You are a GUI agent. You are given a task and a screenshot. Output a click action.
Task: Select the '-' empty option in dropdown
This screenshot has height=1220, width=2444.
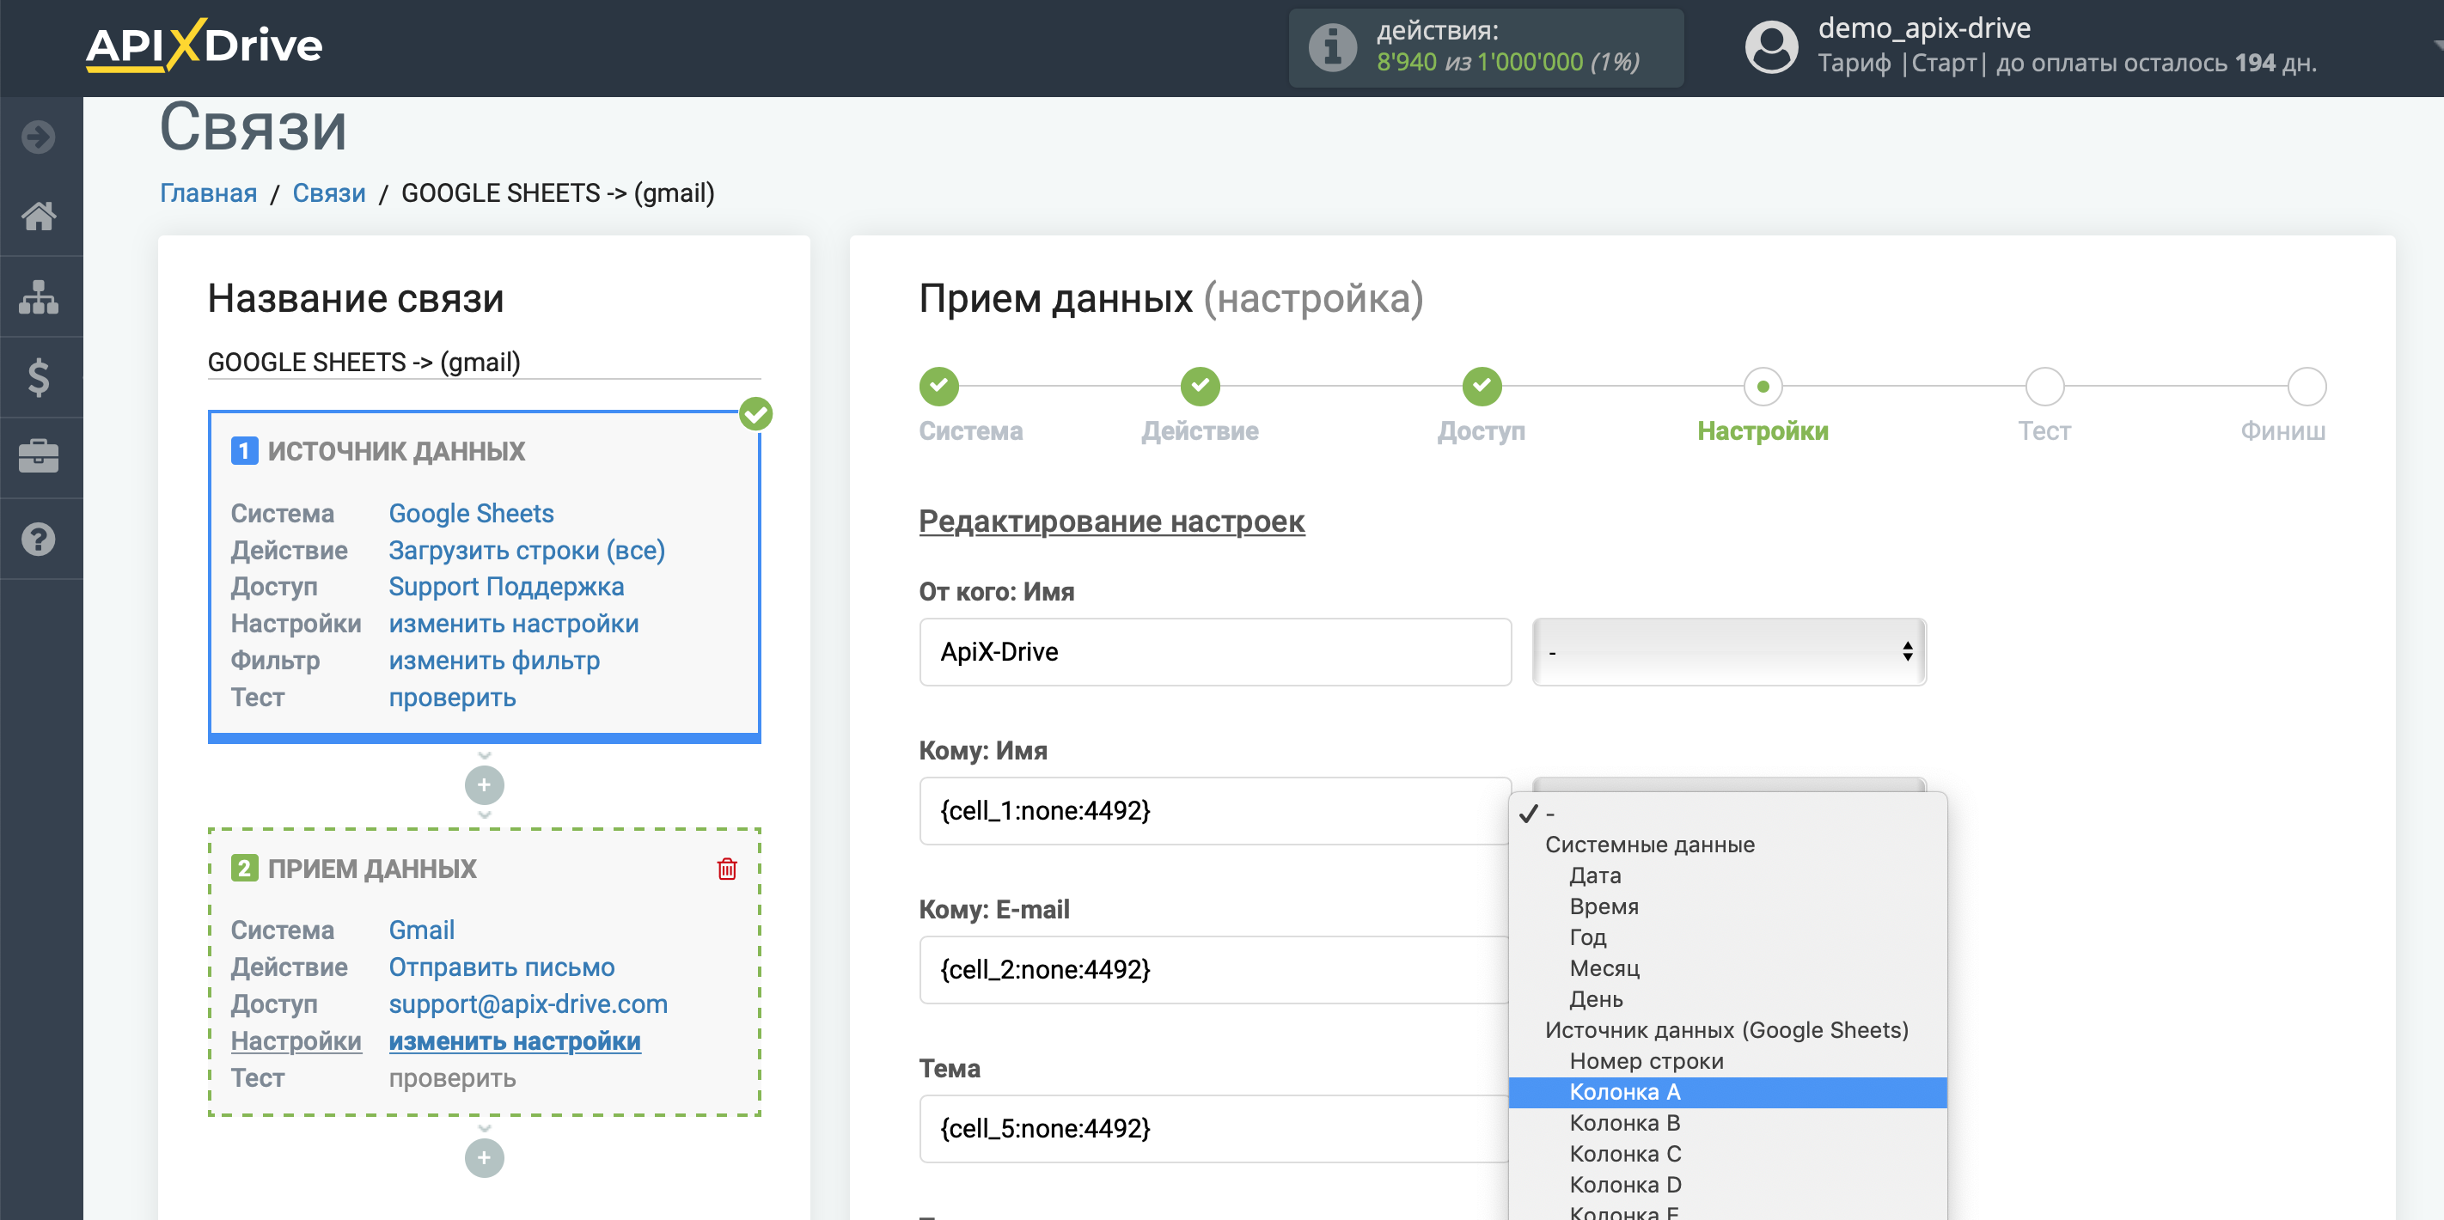(1727, 813)
